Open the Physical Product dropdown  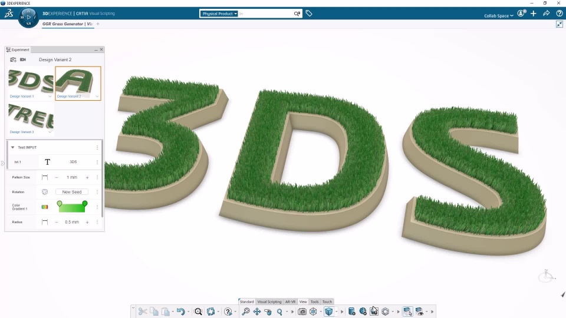219,14
